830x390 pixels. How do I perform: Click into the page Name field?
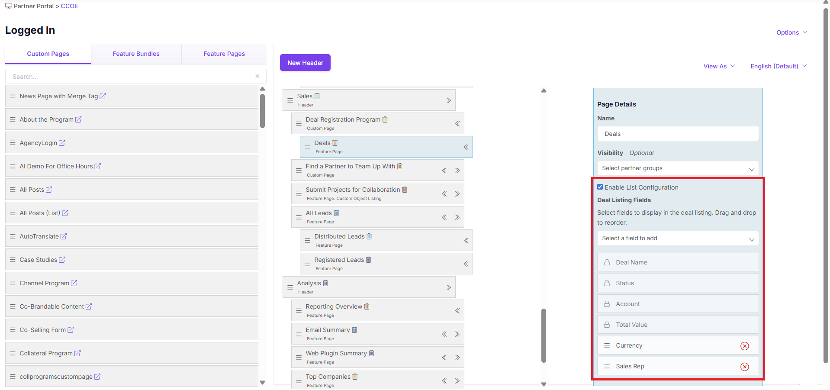click(677, 134)
